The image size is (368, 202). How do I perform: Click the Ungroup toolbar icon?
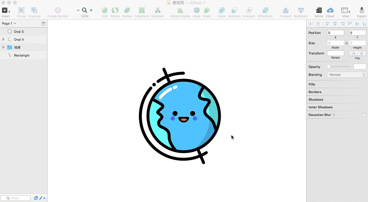point(34,10)
